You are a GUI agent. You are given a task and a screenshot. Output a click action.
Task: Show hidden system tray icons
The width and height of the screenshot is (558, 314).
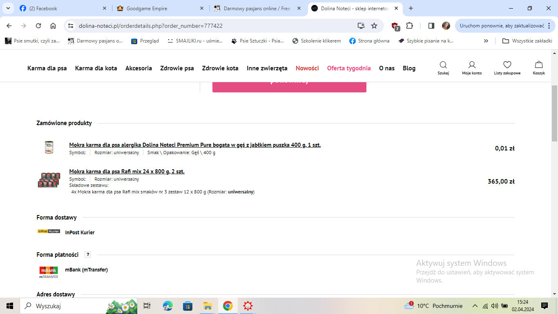(475, 306)
